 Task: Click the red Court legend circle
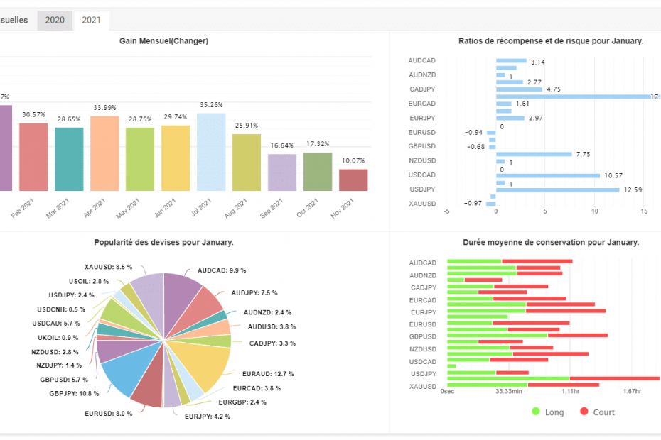pos(584,412)
